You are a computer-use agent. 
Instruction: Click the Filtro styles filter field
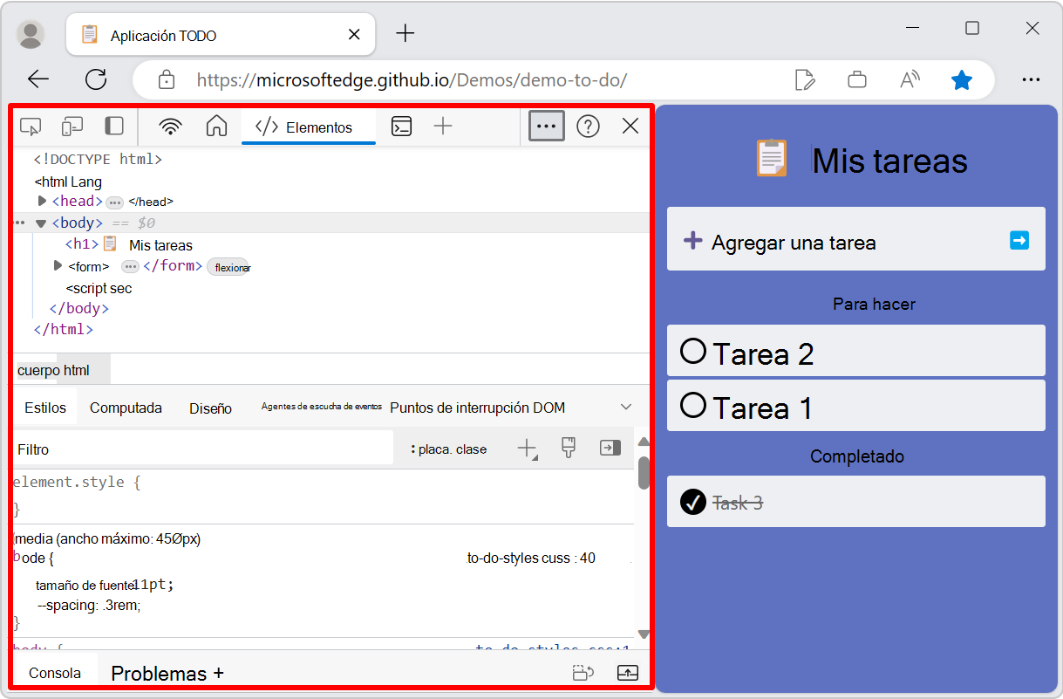coord(174,448)
